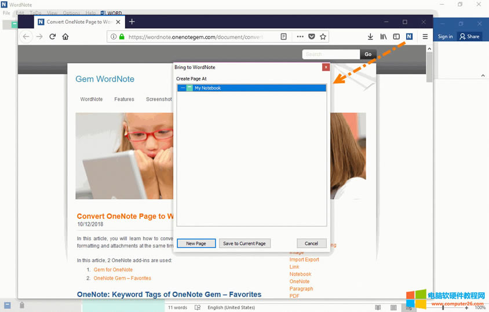489x312 pixels.
Task: Click the page scrollbar up arrow
Action: [x=429, y=49]
